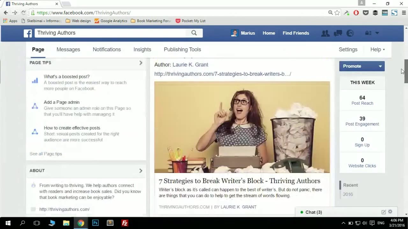
Task: Open the 7-strategies writers block URL
Action: [222, 74]
